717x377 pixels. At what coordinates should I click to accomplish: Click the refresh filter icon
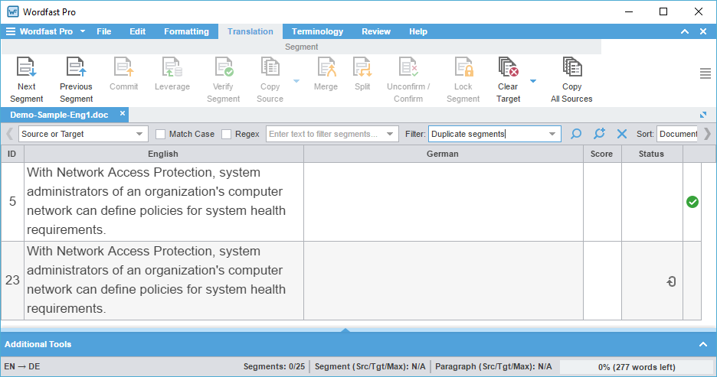[x=599, y=134]
